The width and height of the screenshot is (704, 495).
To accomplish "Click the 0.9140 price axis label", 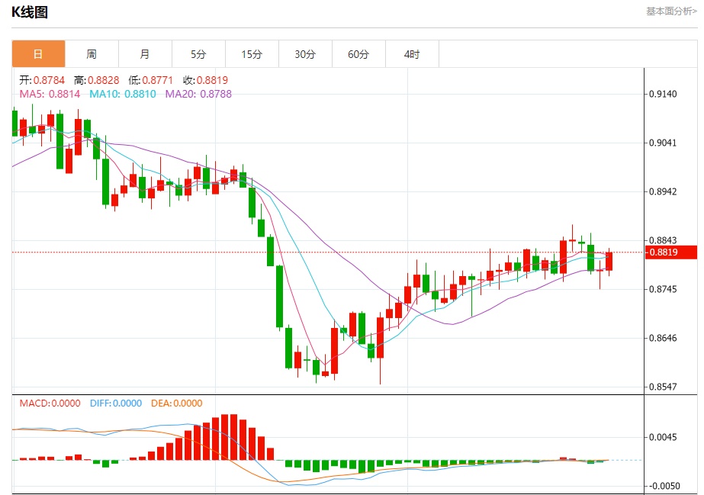I will 663,94.
